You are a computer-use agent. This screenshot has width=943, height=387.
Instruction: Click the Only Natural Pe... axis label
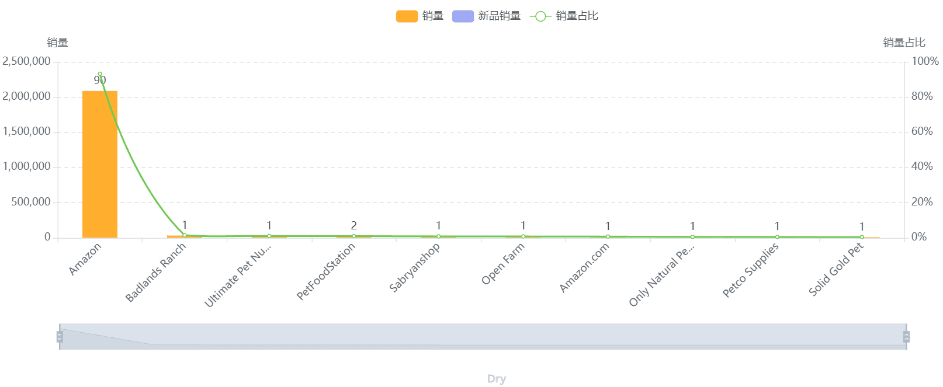[661, 274]
